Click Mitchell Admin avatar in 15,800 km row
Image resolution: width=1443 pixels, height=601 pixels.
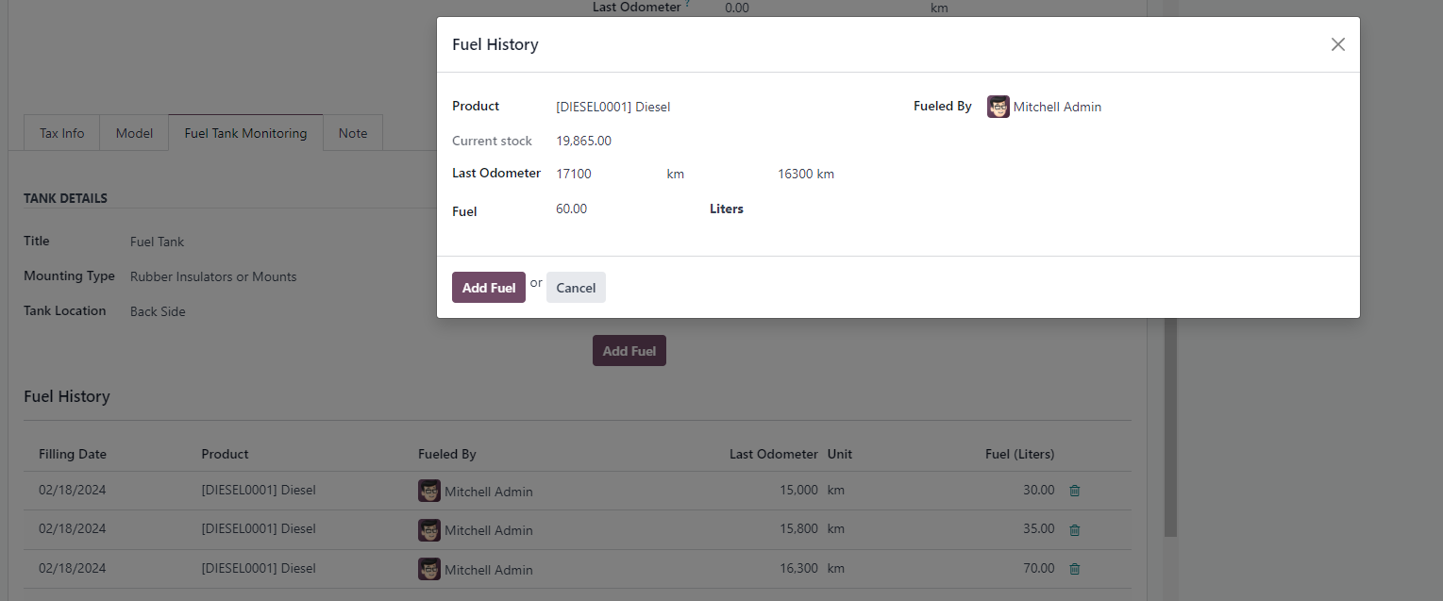[429, 530]
